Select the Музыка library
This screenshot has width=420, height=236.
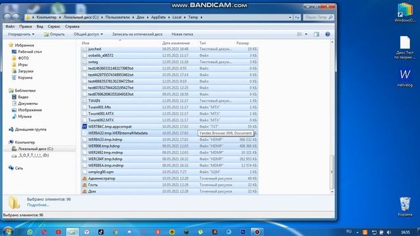pos(25,117)
